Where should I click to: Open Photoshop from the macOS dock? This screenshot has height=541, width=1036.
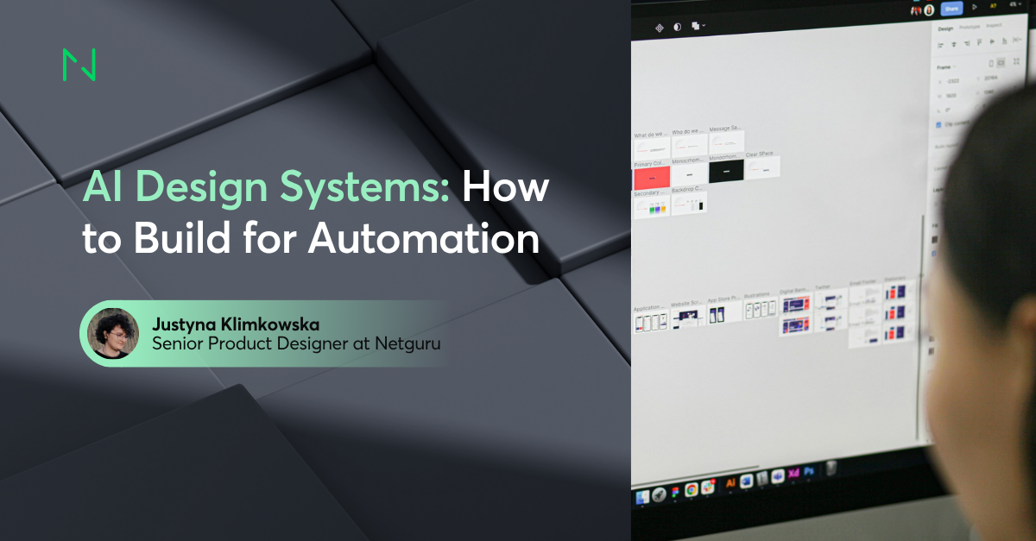tap(809, 473)
